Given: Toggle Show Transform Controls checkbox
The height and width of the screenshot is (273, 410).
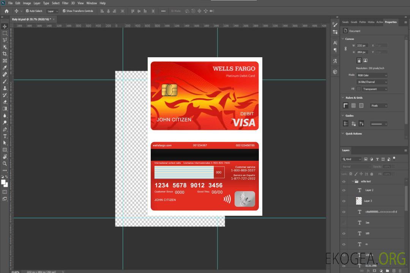Looking at the screenshot, I should tap(64, 11).
